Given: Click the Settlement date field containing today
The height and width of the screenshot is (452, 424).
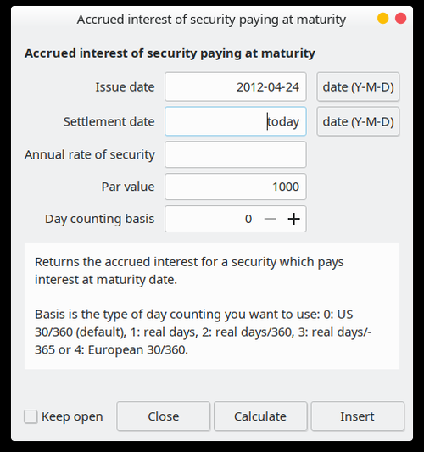Looking at the screenshot, I should pyautogui.click(x=236, y=121).
